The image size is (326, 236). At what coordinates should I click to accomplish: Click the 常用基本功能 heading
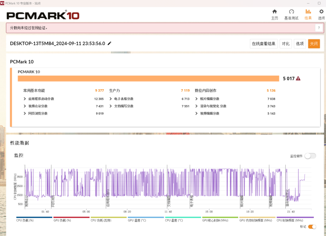tap(34, 91)
